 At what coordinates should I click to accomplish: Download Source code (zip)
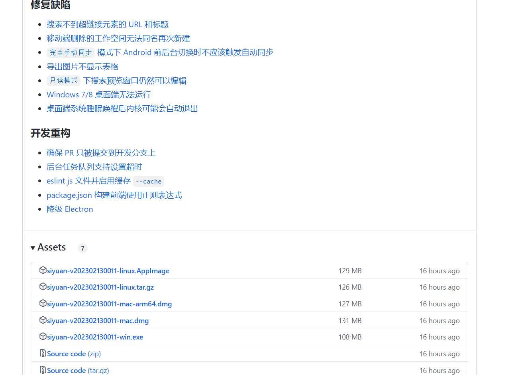point(74,354)
